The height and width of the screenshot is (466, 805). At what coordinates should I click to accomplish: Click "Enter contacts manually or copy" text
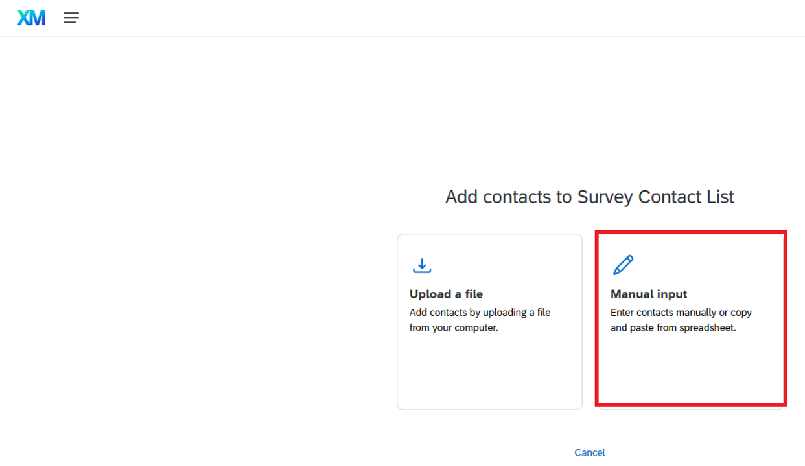(x=681, y=312)
